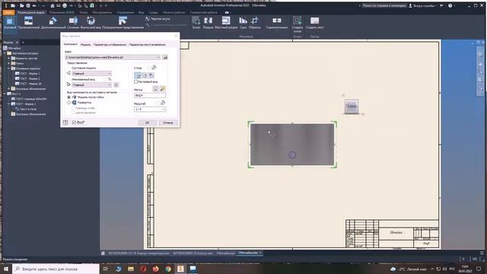
Task: Select the Срез (slice) tool
Action: (243, 23)
